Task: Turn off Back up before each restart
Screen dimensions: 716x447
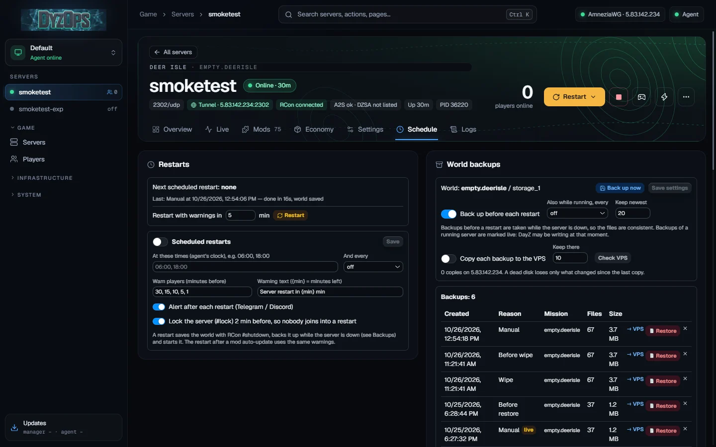Action: [448, 214]
